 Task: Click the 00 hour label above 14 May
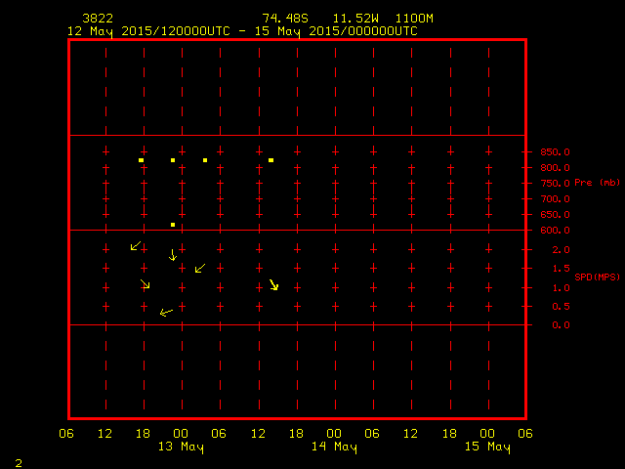334,434
